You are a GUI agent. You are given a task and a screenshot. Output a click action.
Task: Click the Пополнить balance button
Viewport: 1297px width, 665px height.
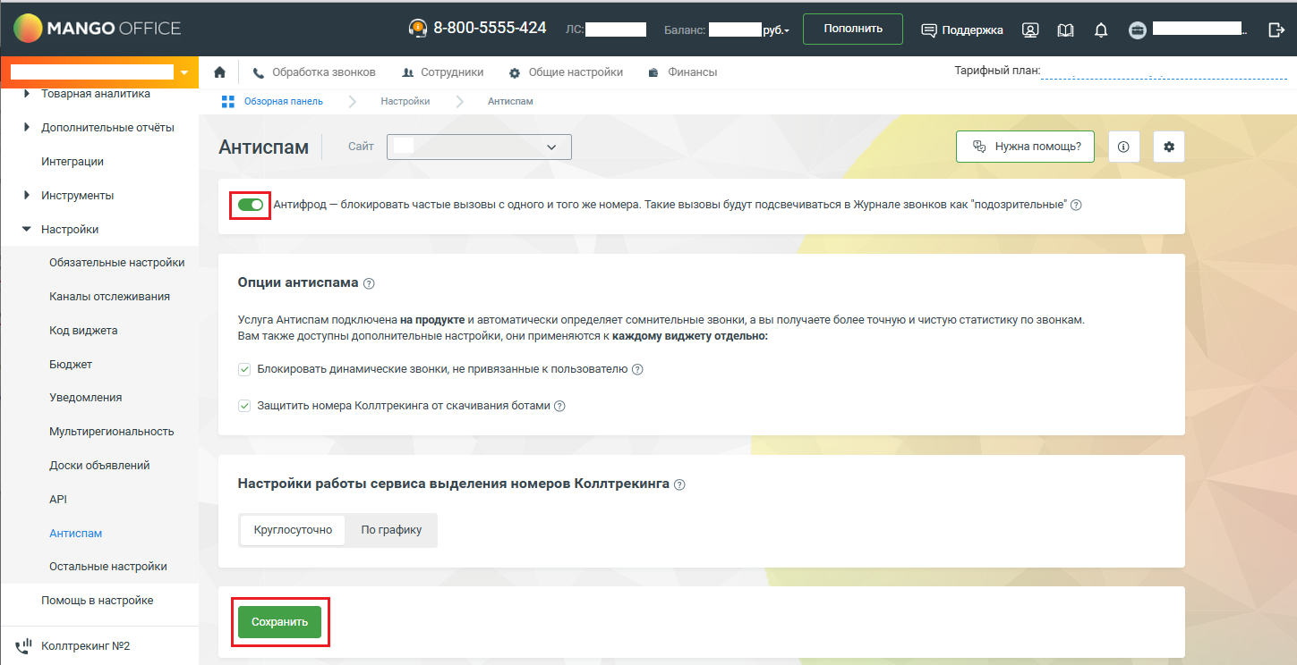(x=853, y=29)
